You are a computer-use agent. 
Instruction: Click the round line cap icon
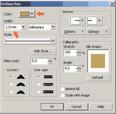pyautogui.click(x=48, y=84)
